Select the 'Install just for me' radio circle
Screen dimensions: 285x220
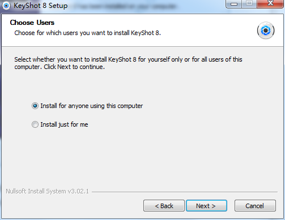(35, 124)
